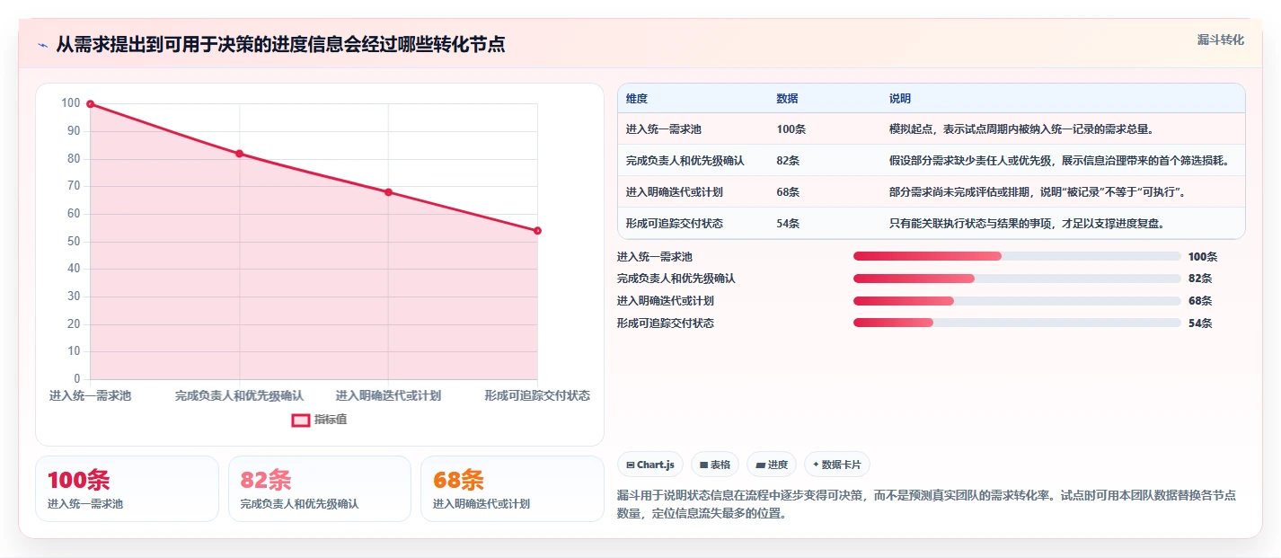Click the 维度 column header
1281x558 pixels.
(637, 98)
